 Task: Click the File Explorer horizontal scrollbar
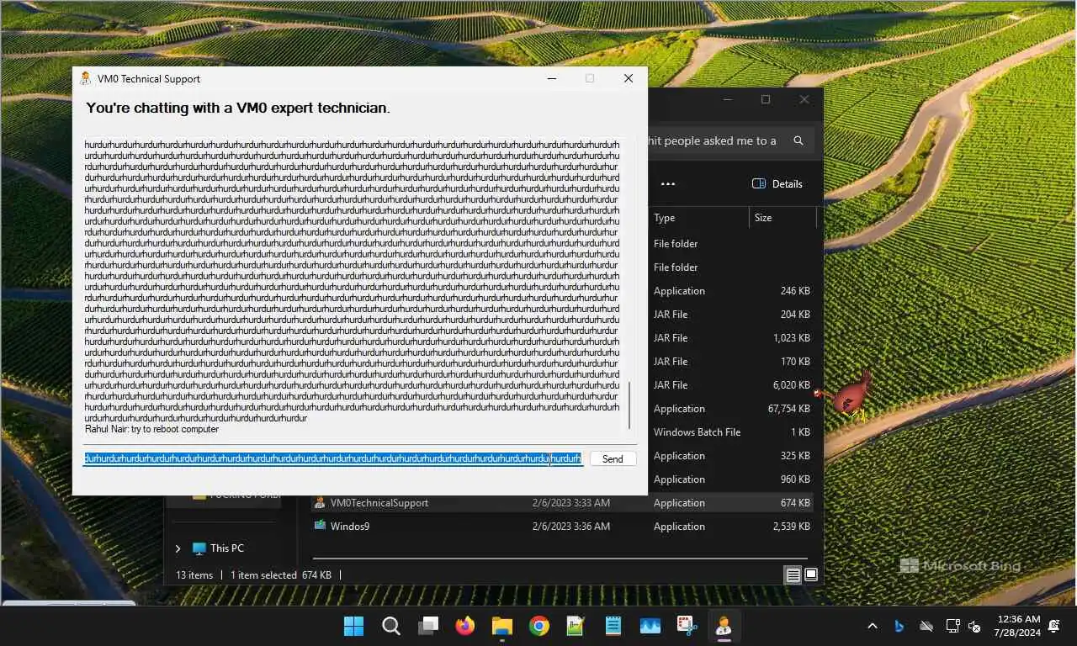[x=560, y=558]
